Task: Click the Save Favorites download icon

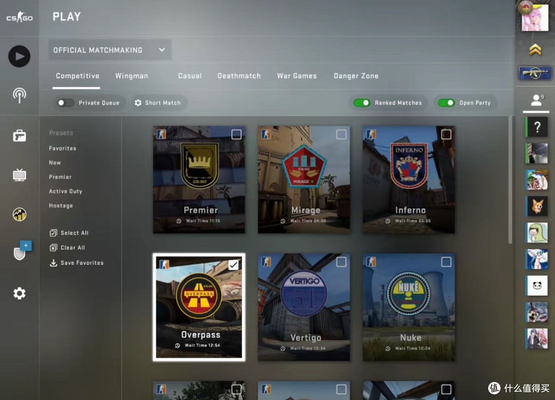Action: click(x=53, y=263)
